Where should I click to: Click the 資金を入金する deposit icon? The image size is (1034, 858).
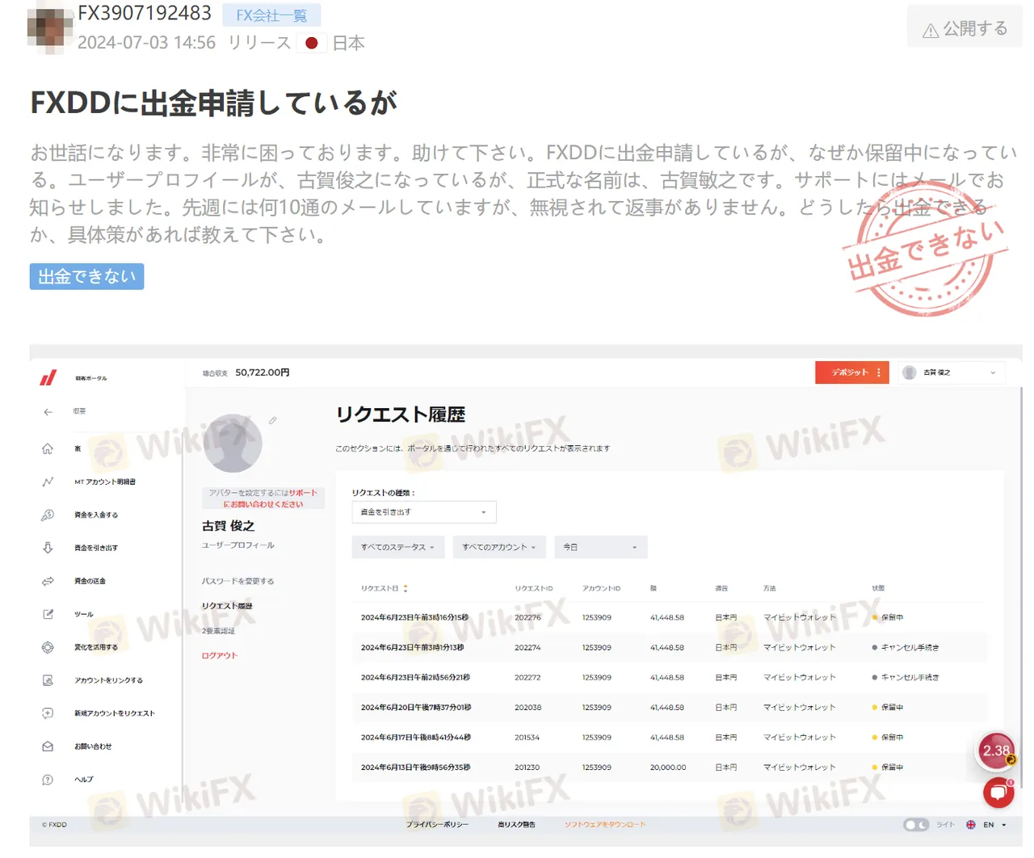48,515
